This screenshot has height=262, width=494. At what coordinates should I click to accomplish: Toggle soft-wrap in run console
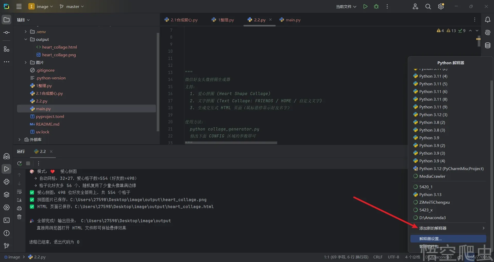[19, 192]
